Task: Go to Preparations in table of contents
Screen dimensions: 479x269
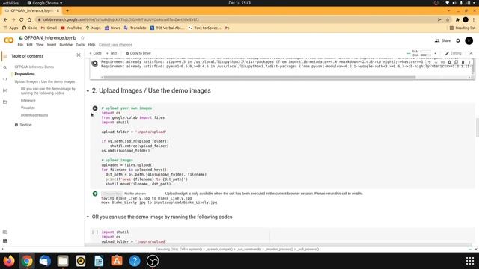Action: (x=25, y=74)
